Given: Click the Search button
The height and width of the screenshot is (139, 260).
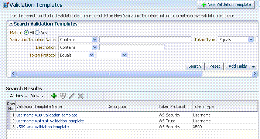Looking at the screenshot, I should [x=195, y=66].
